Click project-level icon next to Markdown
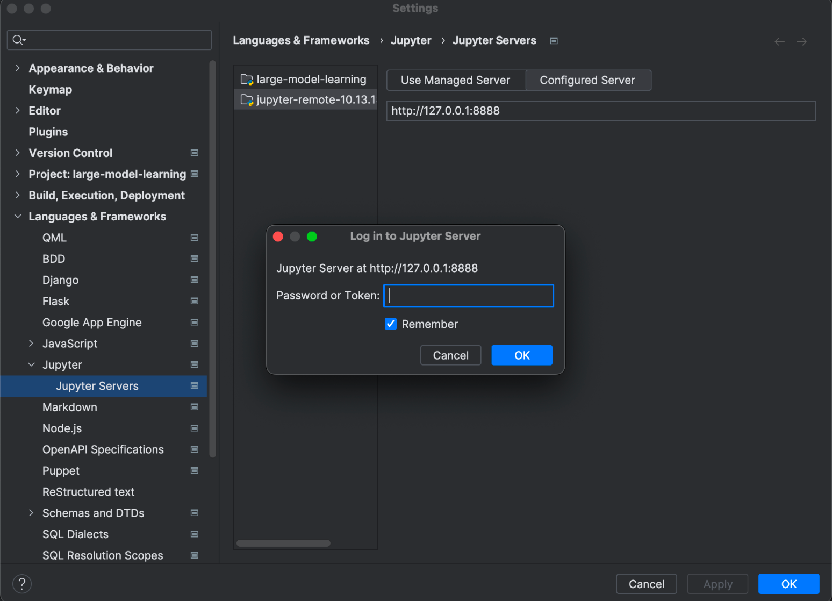832x601 pixels. (x=195, y=407)
